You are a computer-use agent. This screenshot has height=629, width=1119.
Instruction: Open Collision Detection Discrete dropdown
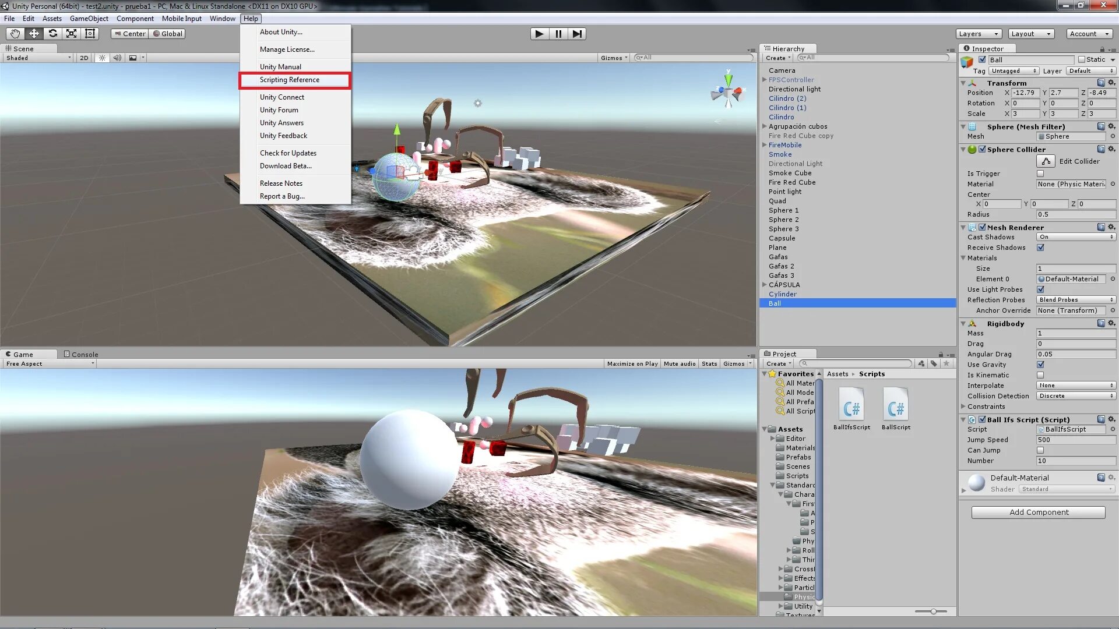(x=1076, y=396)
